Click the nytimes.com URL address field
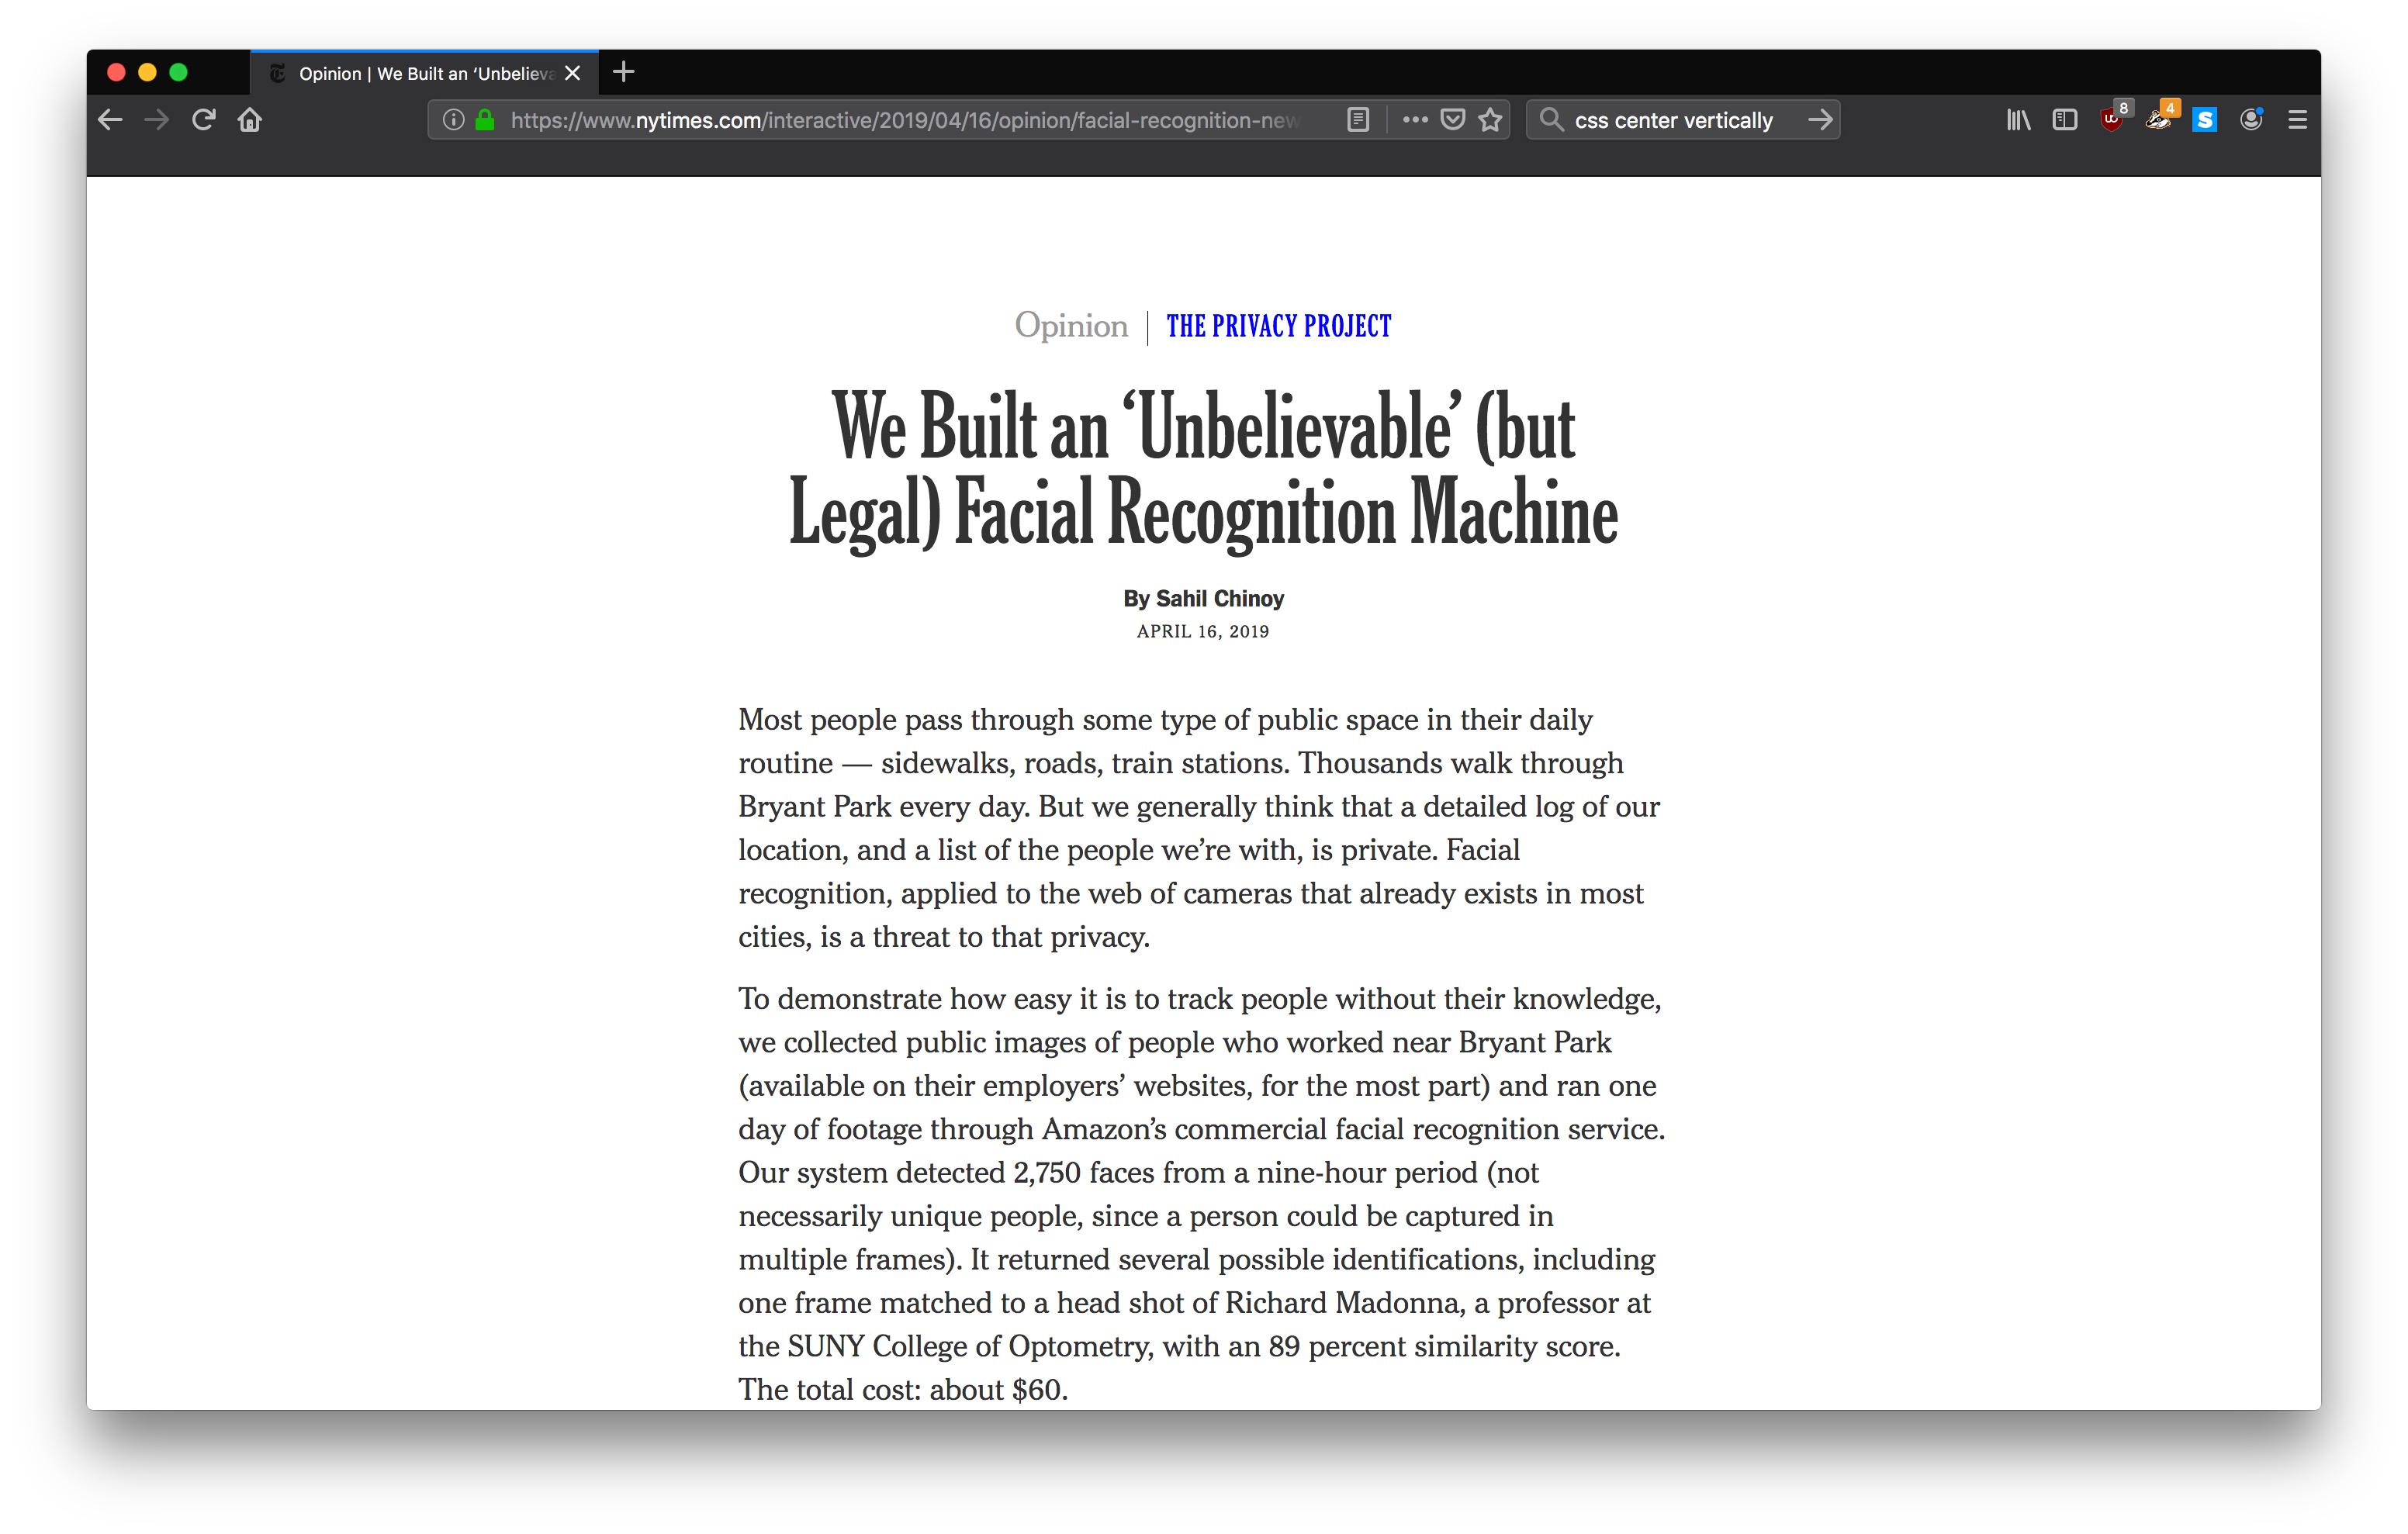 900,120
